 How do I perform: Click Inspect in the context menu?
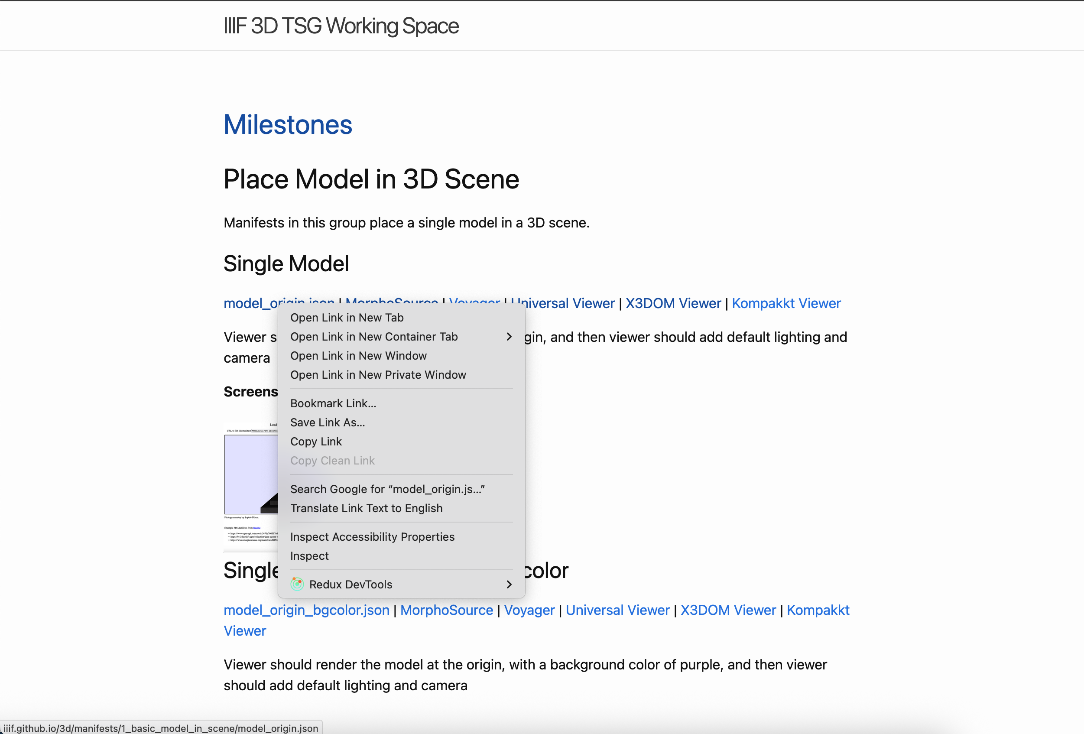[x=309, y=556]
